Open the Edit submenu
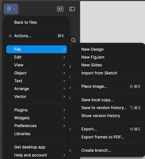145x159 pixels. tap(37, 57)
